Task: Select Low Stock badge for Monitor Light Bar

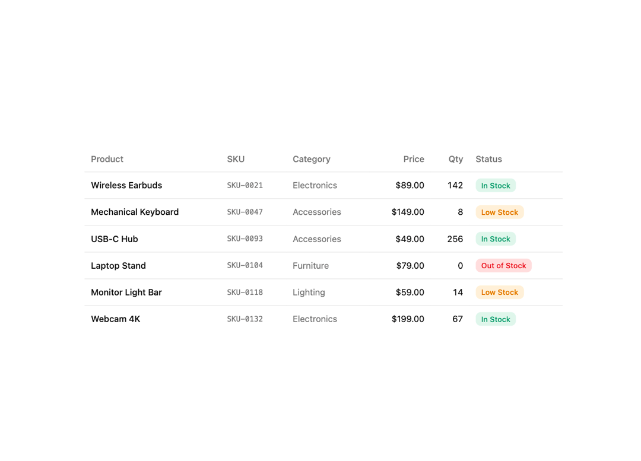Action: point(500,293)
